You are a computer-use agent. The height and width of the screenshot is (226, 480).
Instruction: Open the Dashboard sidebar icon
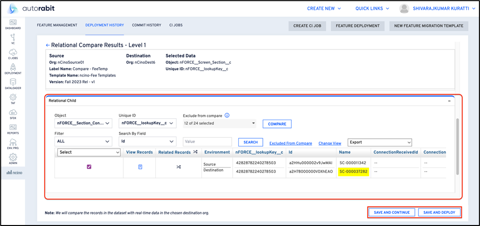pyautogui.click(x=13, y=23)
